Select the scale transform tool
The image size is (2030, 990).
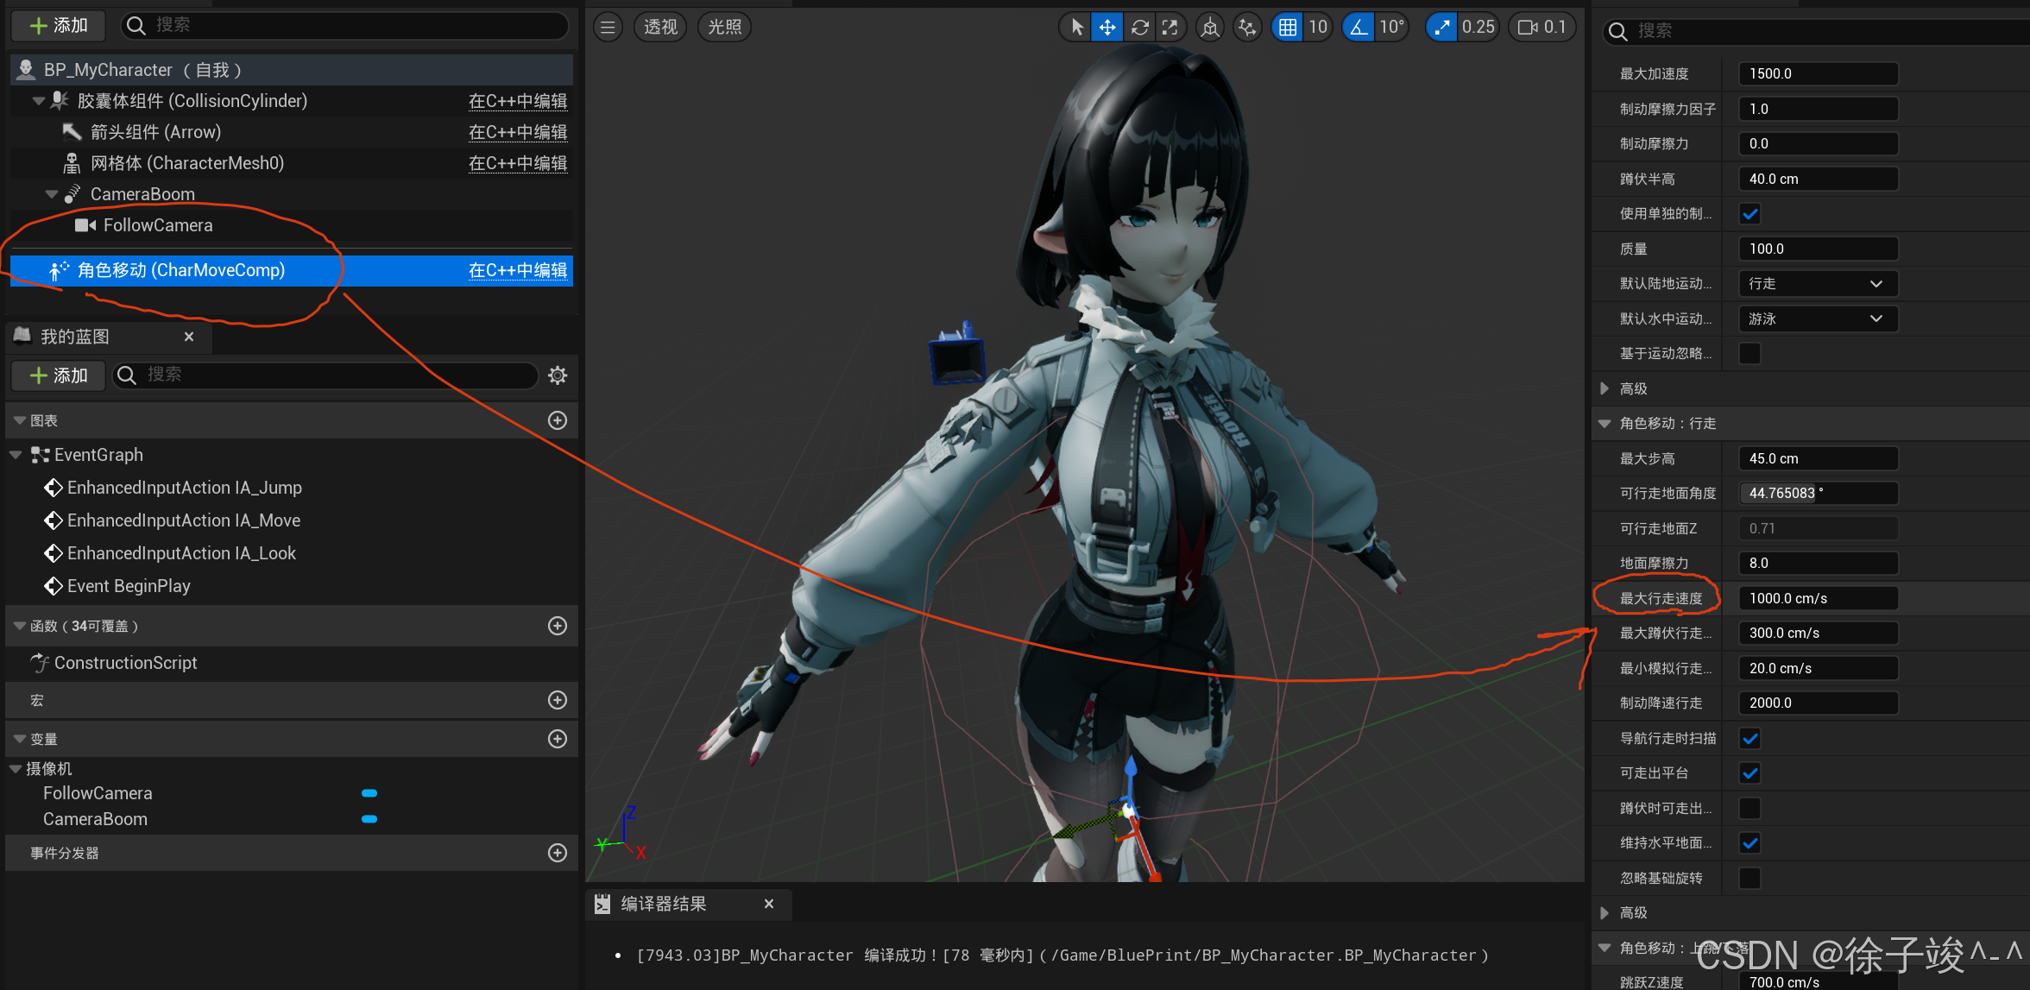[x=1170, y=28]
